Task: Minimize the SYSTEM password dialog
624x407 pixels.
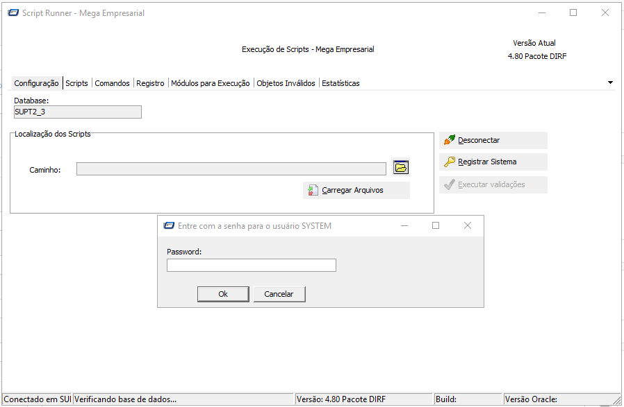Action: click(x=404, y=225)
